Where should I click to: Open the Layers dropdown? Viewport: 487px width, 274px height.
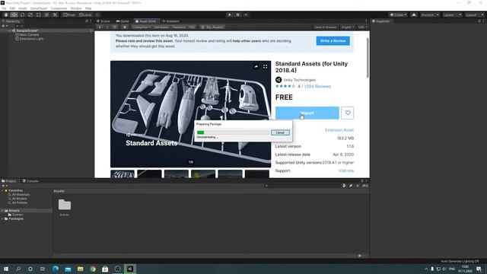(452, 15)
